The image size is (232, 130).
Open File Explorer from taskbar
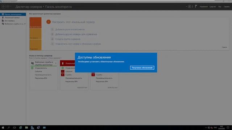click(x=26, y=127)
